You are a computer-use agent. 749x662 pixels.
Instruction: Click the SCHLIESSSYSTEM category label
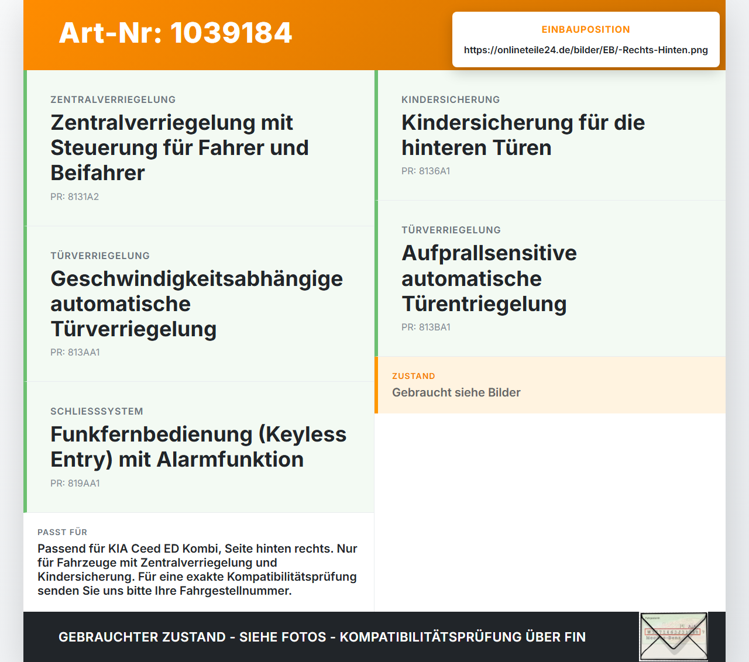click(x=97, y=411)
